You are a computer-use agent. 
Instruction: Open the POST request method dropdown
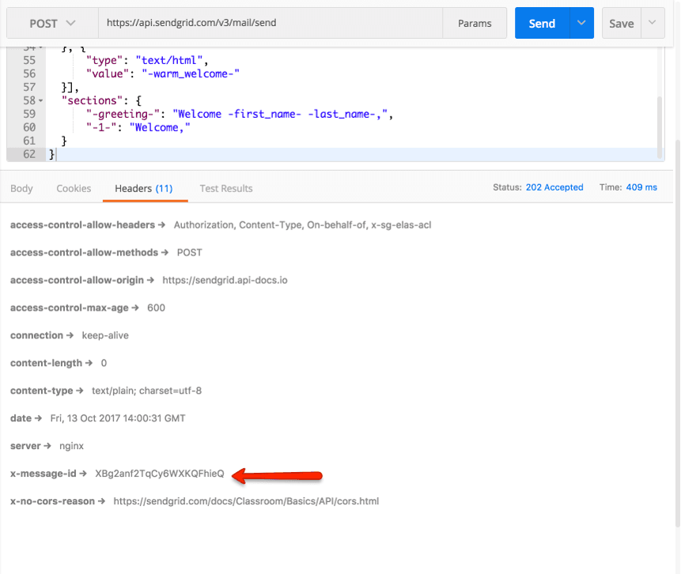point(51,23)
